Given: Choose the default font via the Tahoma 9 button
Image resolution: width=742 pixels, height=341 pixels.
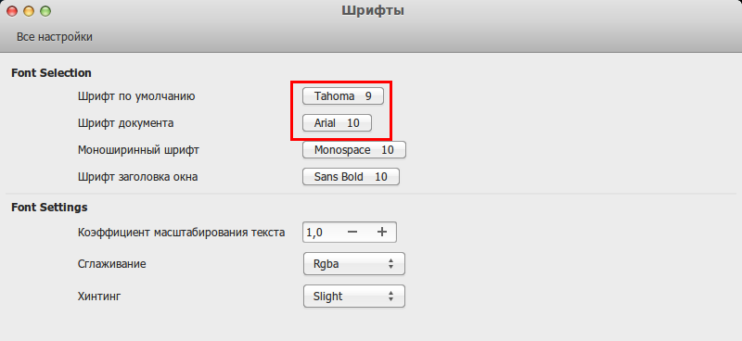Looking at the screenshot, I should coord(343,96).
